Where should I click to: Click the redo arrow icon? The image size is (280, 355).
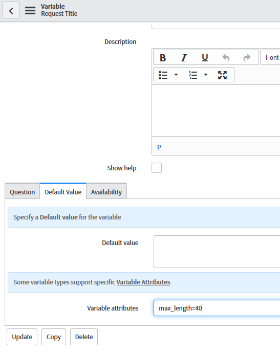click(247, 58)
